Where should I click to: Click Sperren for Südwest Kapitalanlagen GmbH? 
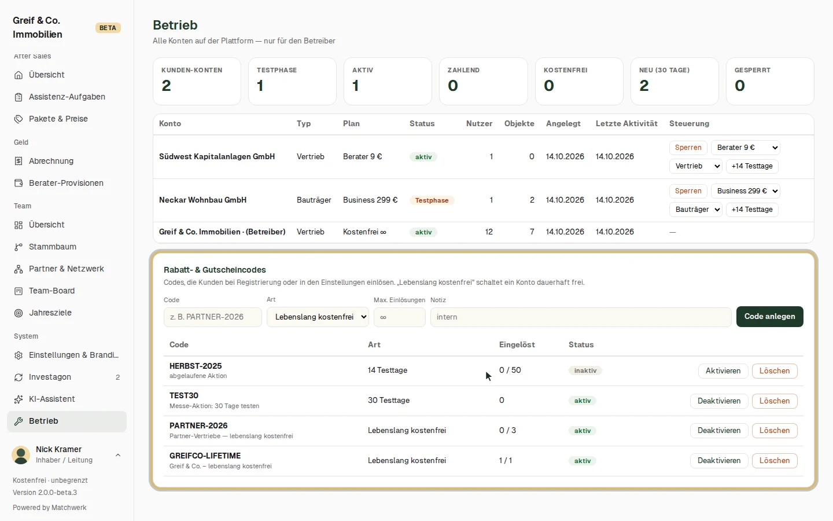pyautogui.click(x=688, y=148)
